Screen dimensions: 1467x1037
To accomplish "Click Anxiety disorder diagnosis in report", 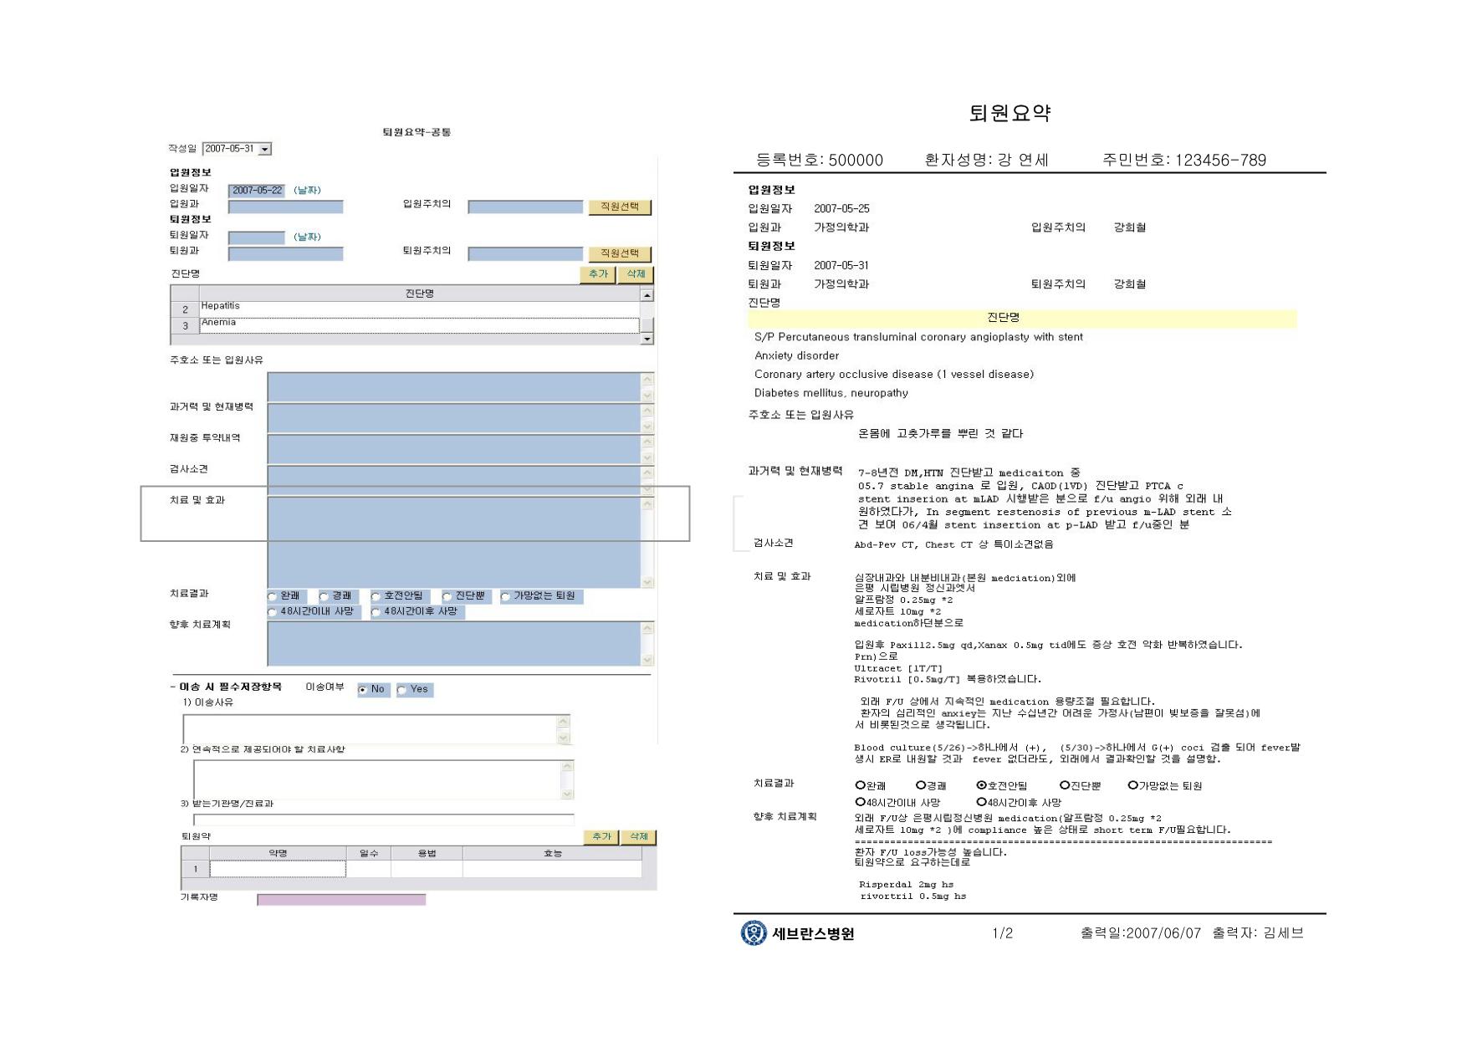I will tap(796, 355).
